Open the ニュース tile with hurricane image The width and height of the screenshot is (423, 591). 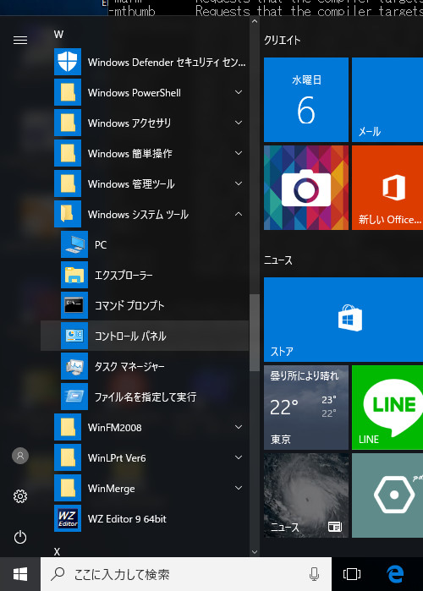click(306, 495)
